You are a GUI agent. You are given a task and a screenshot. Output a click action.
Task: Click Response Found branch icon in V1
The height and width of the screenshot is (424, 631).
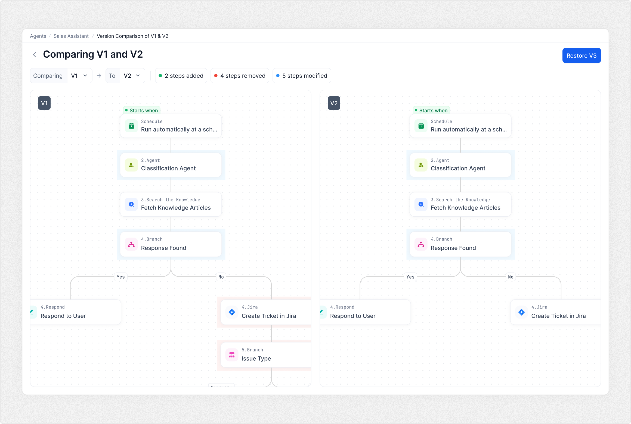point(131,244)
